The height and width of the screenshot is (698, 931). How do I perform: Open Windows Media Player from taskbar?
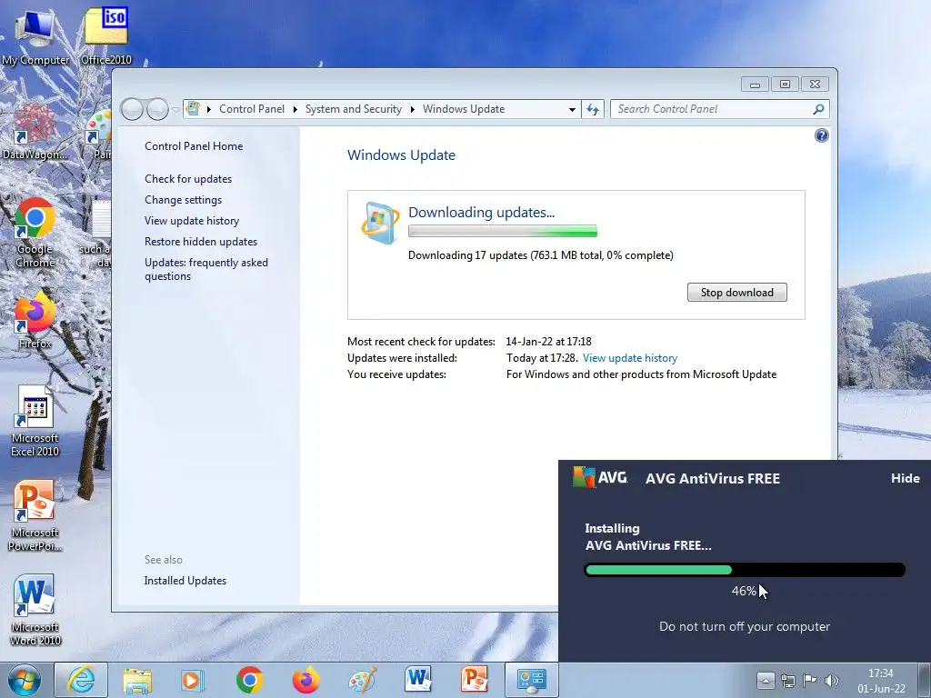(x=193, y=680)
